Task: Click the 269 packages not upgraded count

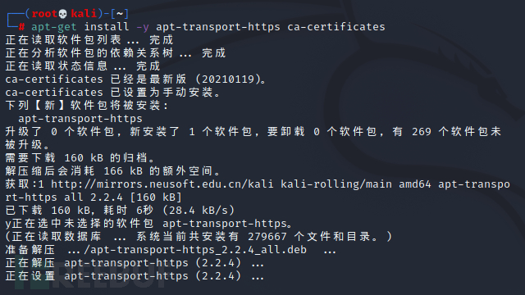Action: coord(422,132)
